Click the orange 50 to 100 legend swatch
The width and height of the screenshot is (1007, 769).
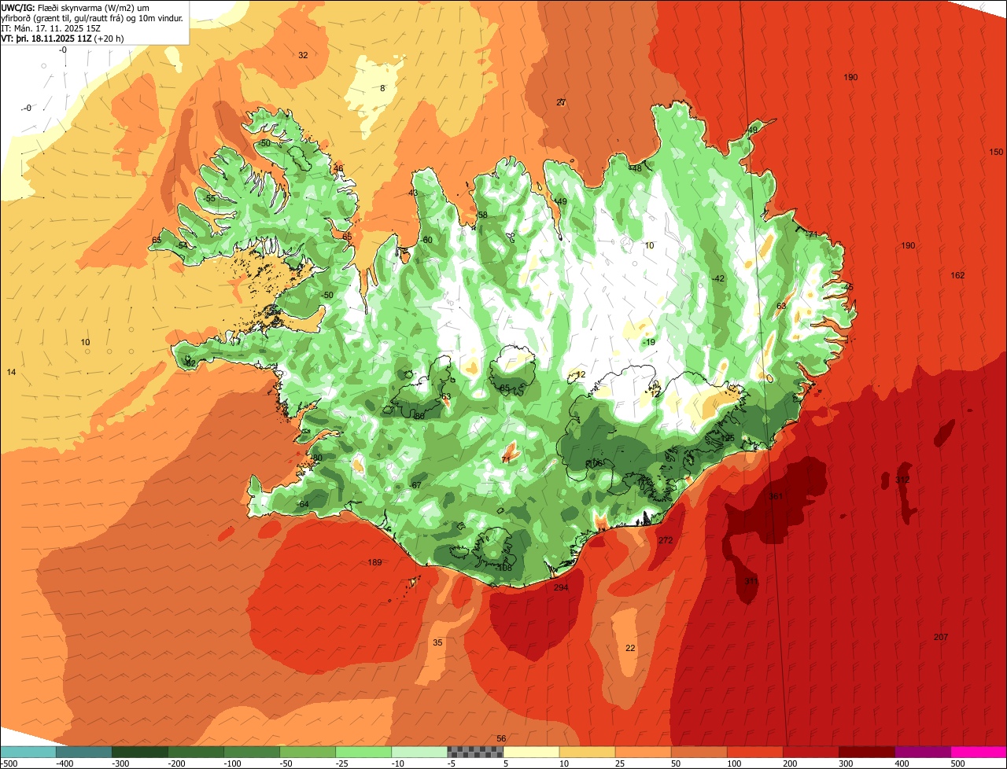(699, 752)
